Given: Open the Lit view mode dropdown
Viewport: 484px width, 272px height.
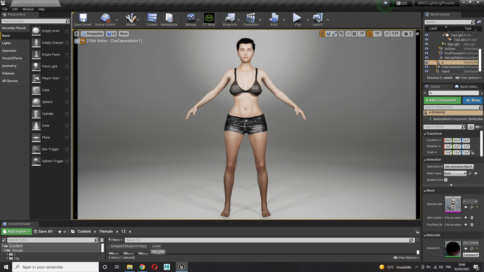Looking at the screenshot, I should tap(111, 34).
